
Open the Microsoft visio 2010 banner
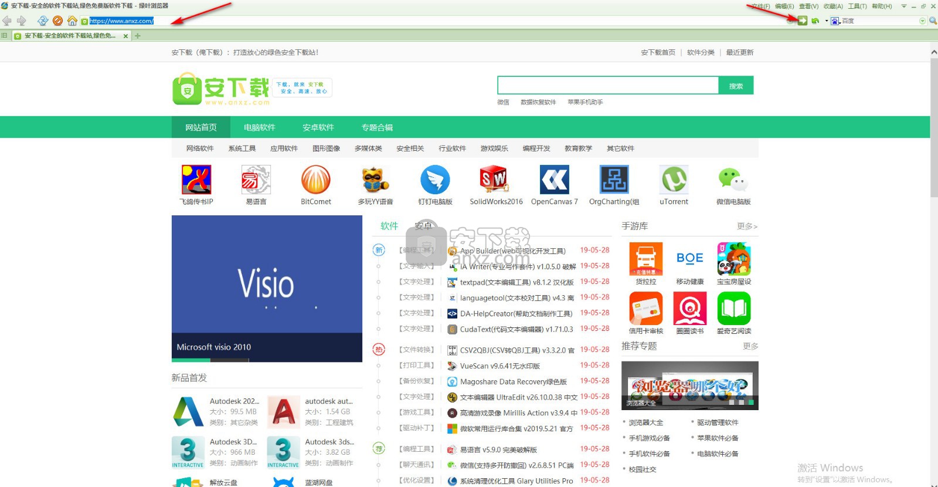267,289
